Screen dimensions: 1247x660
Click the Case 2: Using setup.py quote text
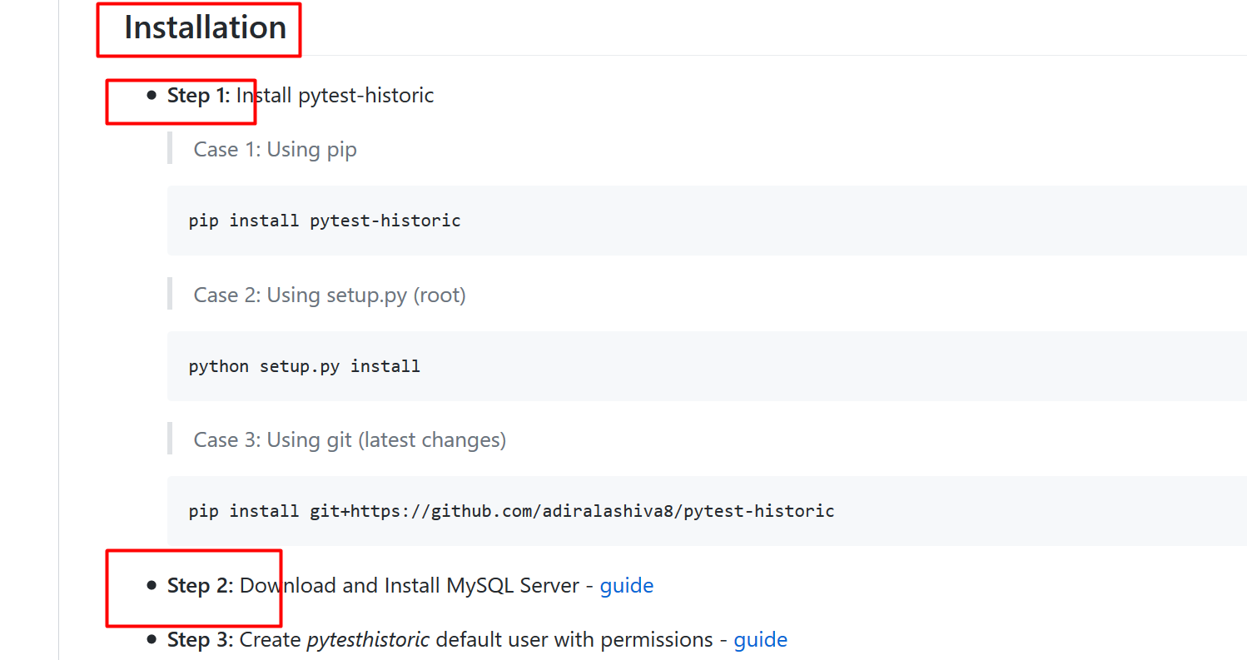329,295
